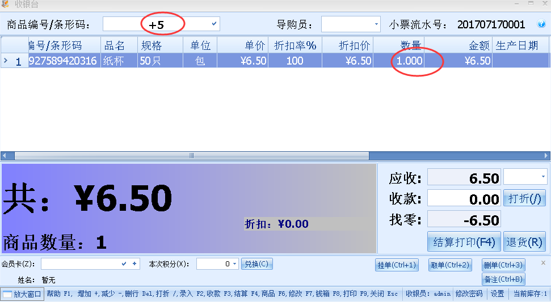
Task: Click the horizontal scrollbar thumb in table
Action: tap(191, 155)
